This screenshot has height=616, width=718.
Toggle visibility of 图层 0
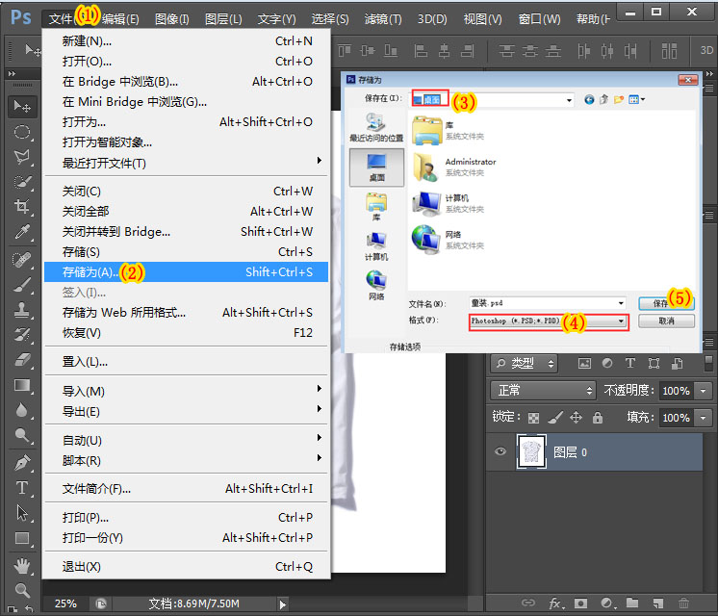pyautogui.click(x=500, y=451)
